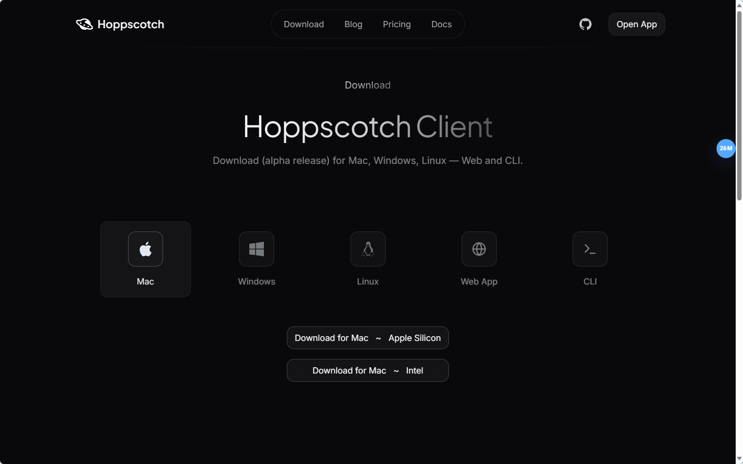Click the small 'Download' section label

tap(368, 85)
